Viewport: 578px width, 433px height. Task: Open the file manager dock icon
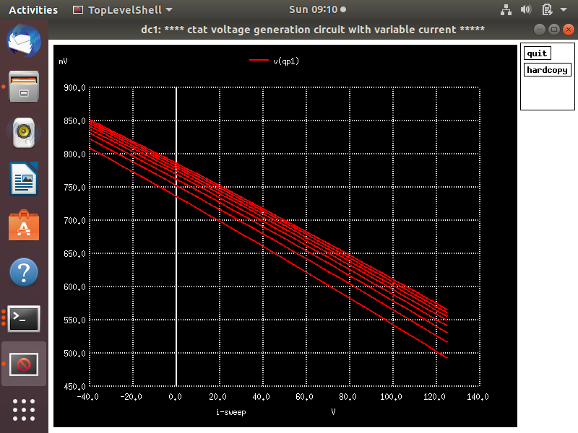click(x=24, y=87)
